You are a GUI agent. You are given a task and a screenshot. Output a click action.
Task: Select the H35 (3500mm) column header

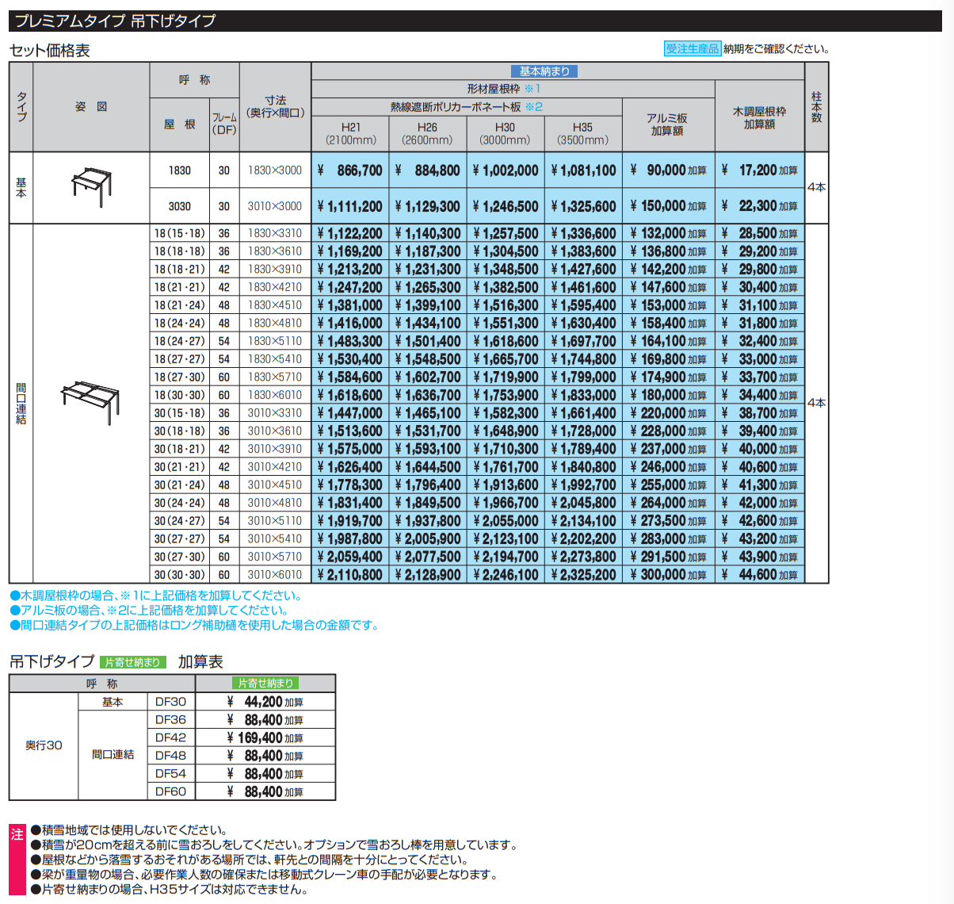(582, 133)
